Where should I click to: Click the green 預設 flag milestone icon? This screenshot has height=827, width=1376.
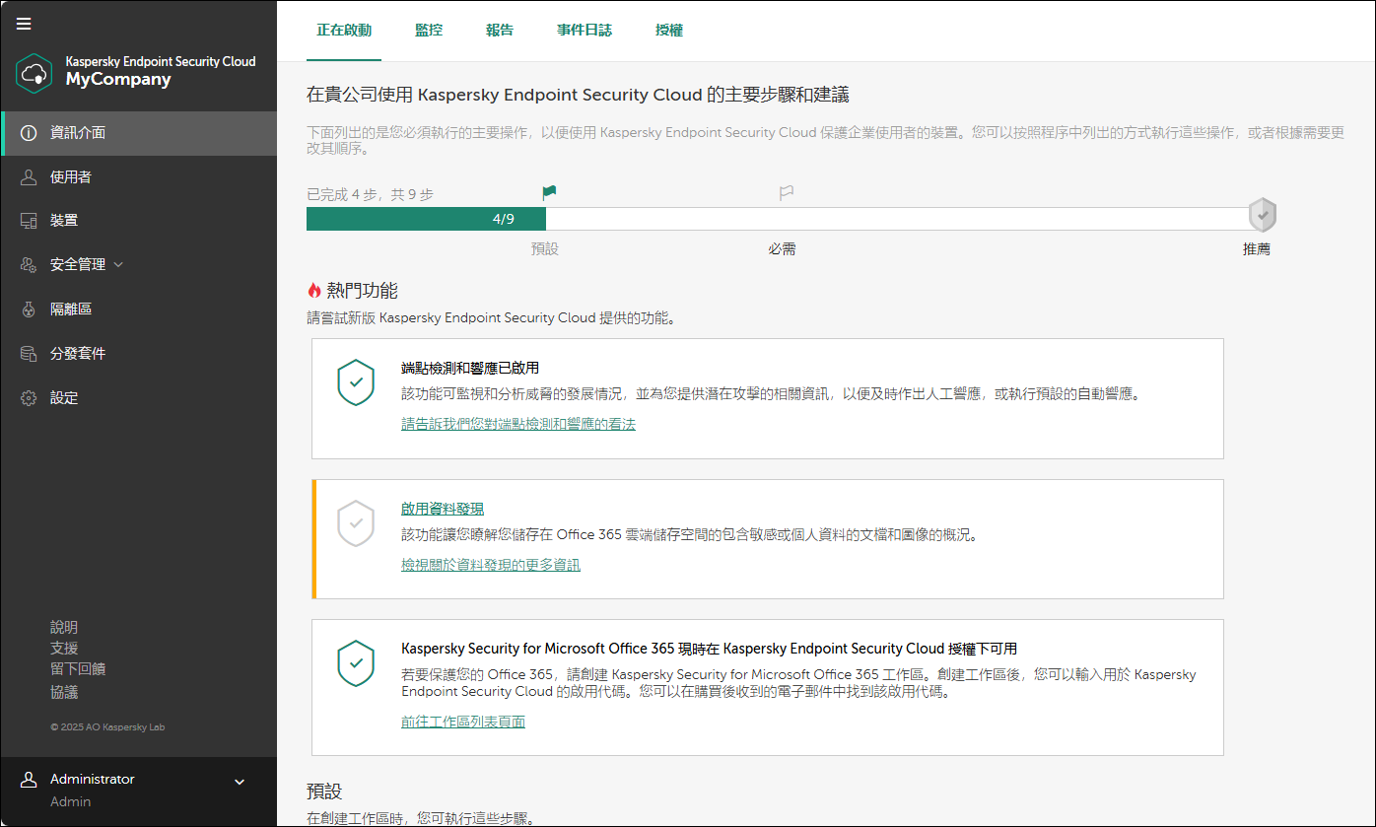[549, 192]
